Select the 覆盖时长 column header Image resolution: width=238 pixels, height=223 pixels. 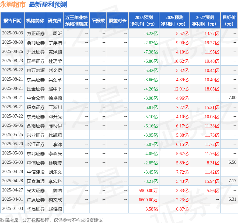pyautogui.click(x=117, y=21)
